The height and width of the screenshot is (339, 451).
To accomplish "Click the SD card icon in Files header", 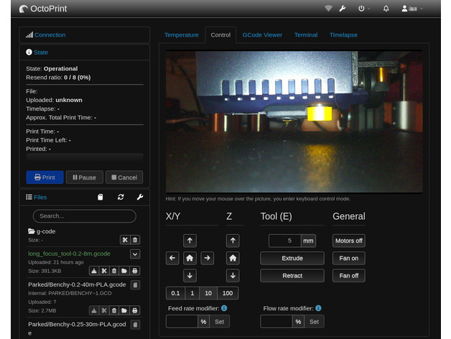I will (x=101, y=197).
